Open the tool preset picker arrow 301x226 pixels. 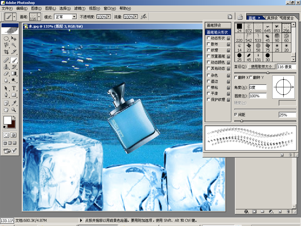click(14, 17)
